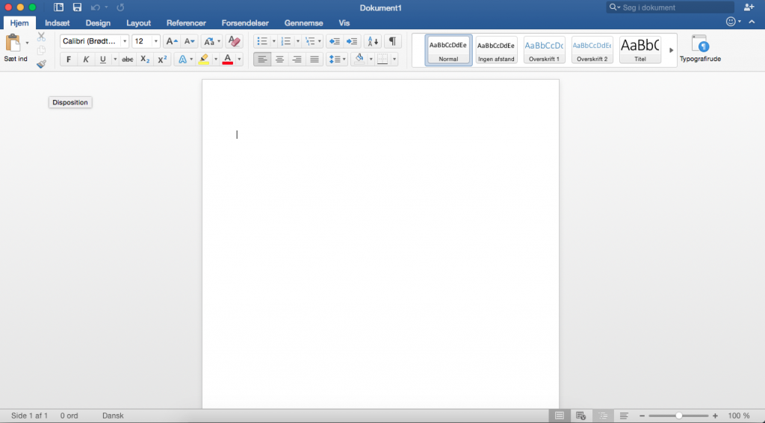Expand the styles gallery arrow

[671, 50]
